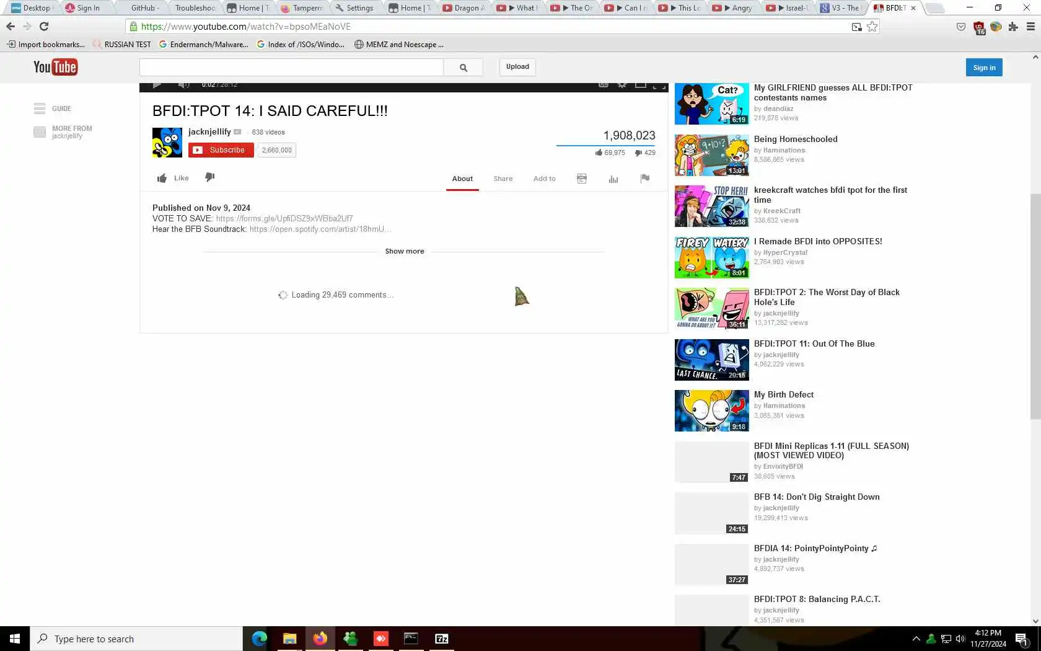Open File Explorer from taskbar
This screenshot has width=1041, height=651.
pos(289,639)
